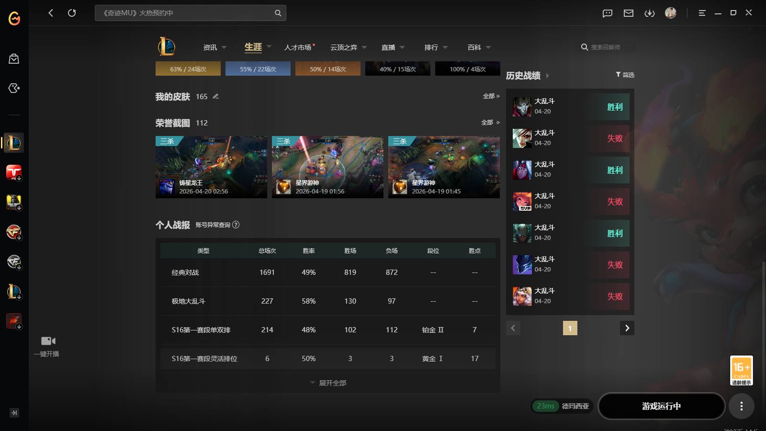Expand the 排行 dropdown
This screenshot has height=431, width=766.
tap(445, 47)
